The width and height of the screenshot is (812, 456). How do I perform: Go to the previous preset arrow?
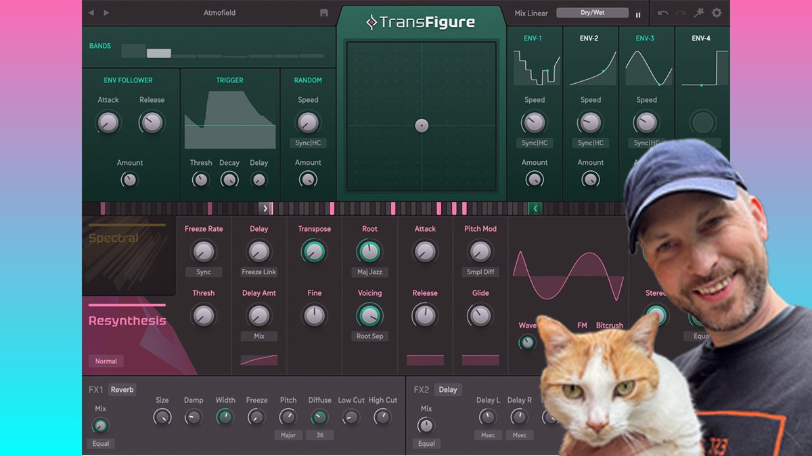pyautogui.click(x=91, y=13)
